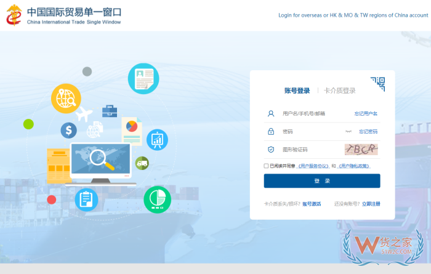Screen dimensions: 431x274
Task: Refresh the captcha image
Action: [361, 150]
